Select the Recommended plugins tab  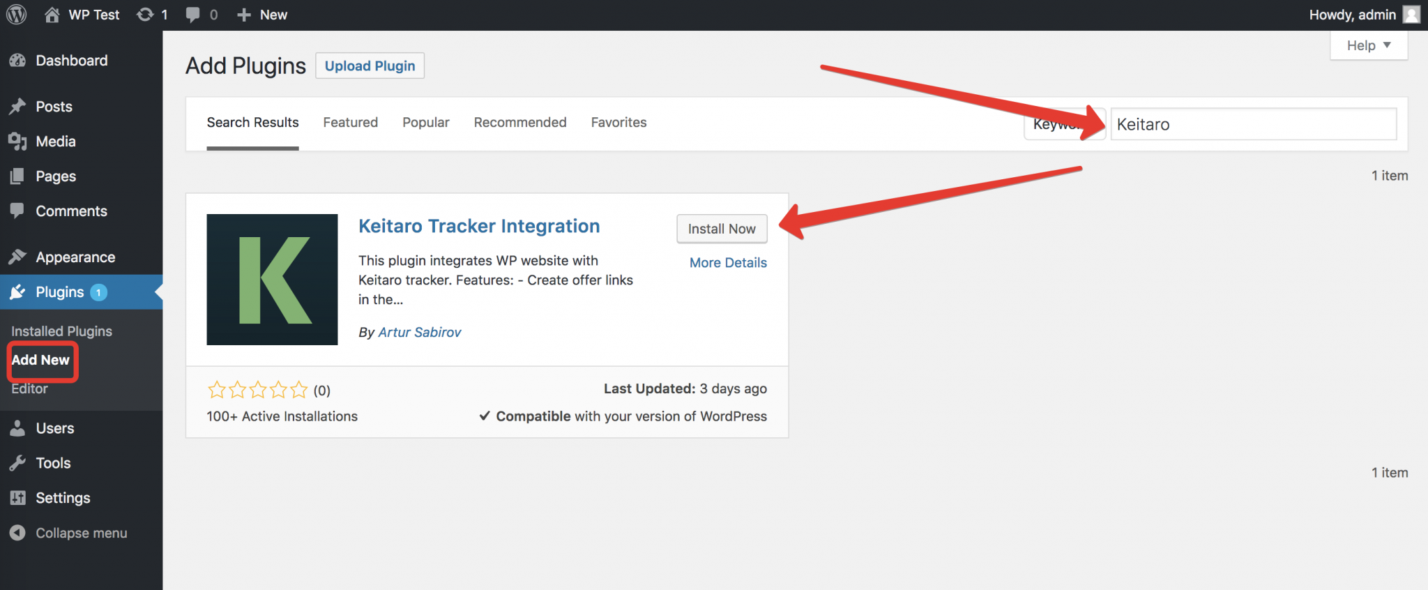coord(519,123)
